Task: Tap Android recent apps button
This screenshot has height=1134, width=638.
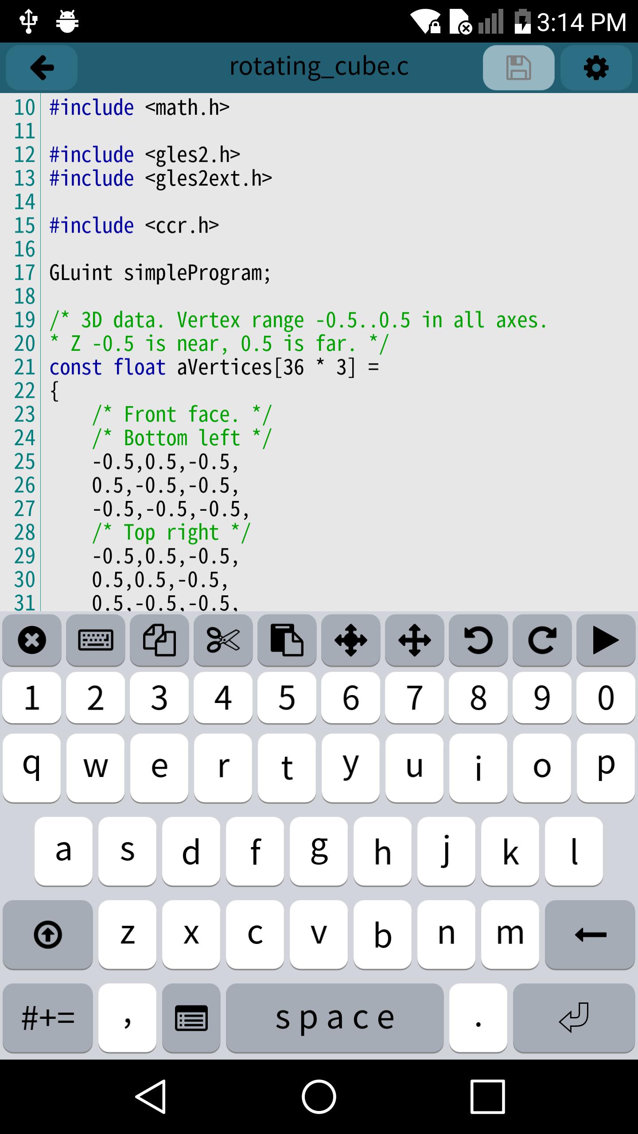Action: point(487,1097)
